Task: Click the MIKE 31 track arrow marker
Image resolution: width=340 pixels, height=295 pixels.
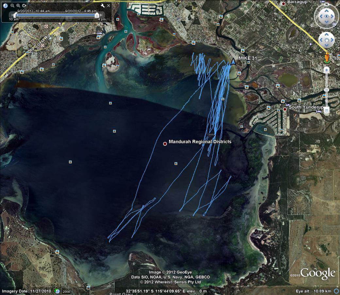Action: coord(233,62)
